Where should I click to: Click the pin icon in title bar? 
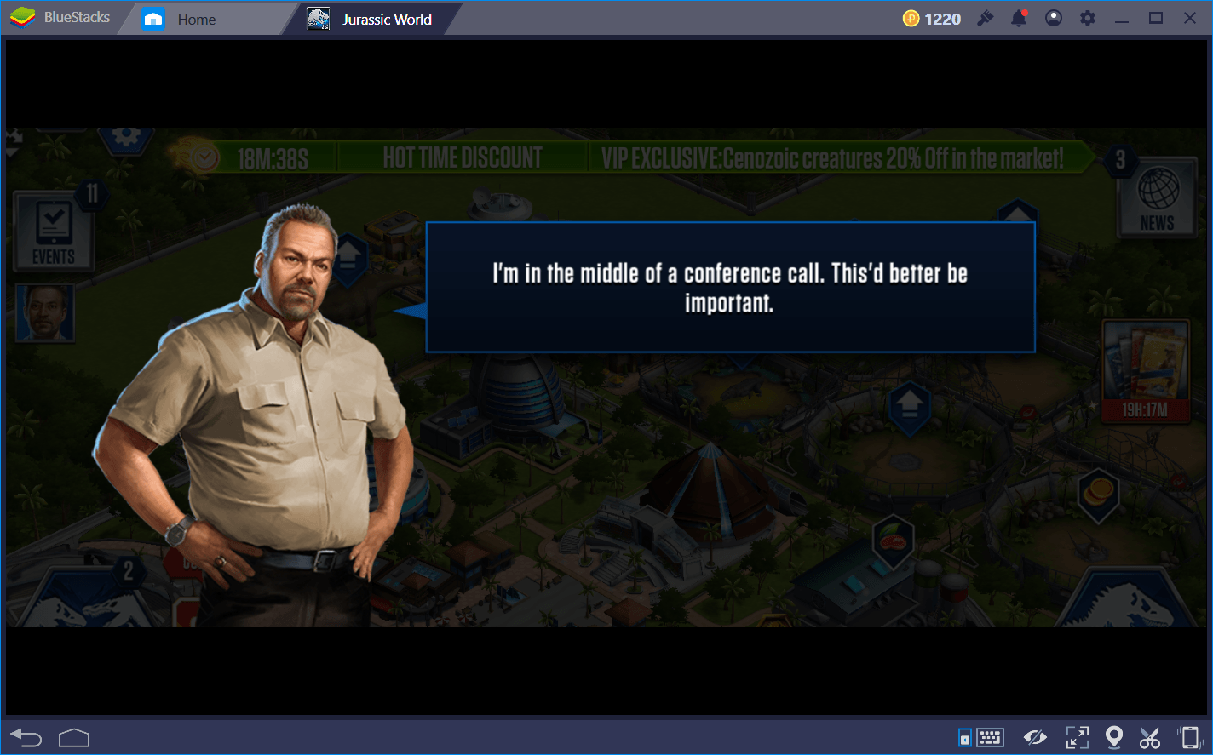[986, 18]
